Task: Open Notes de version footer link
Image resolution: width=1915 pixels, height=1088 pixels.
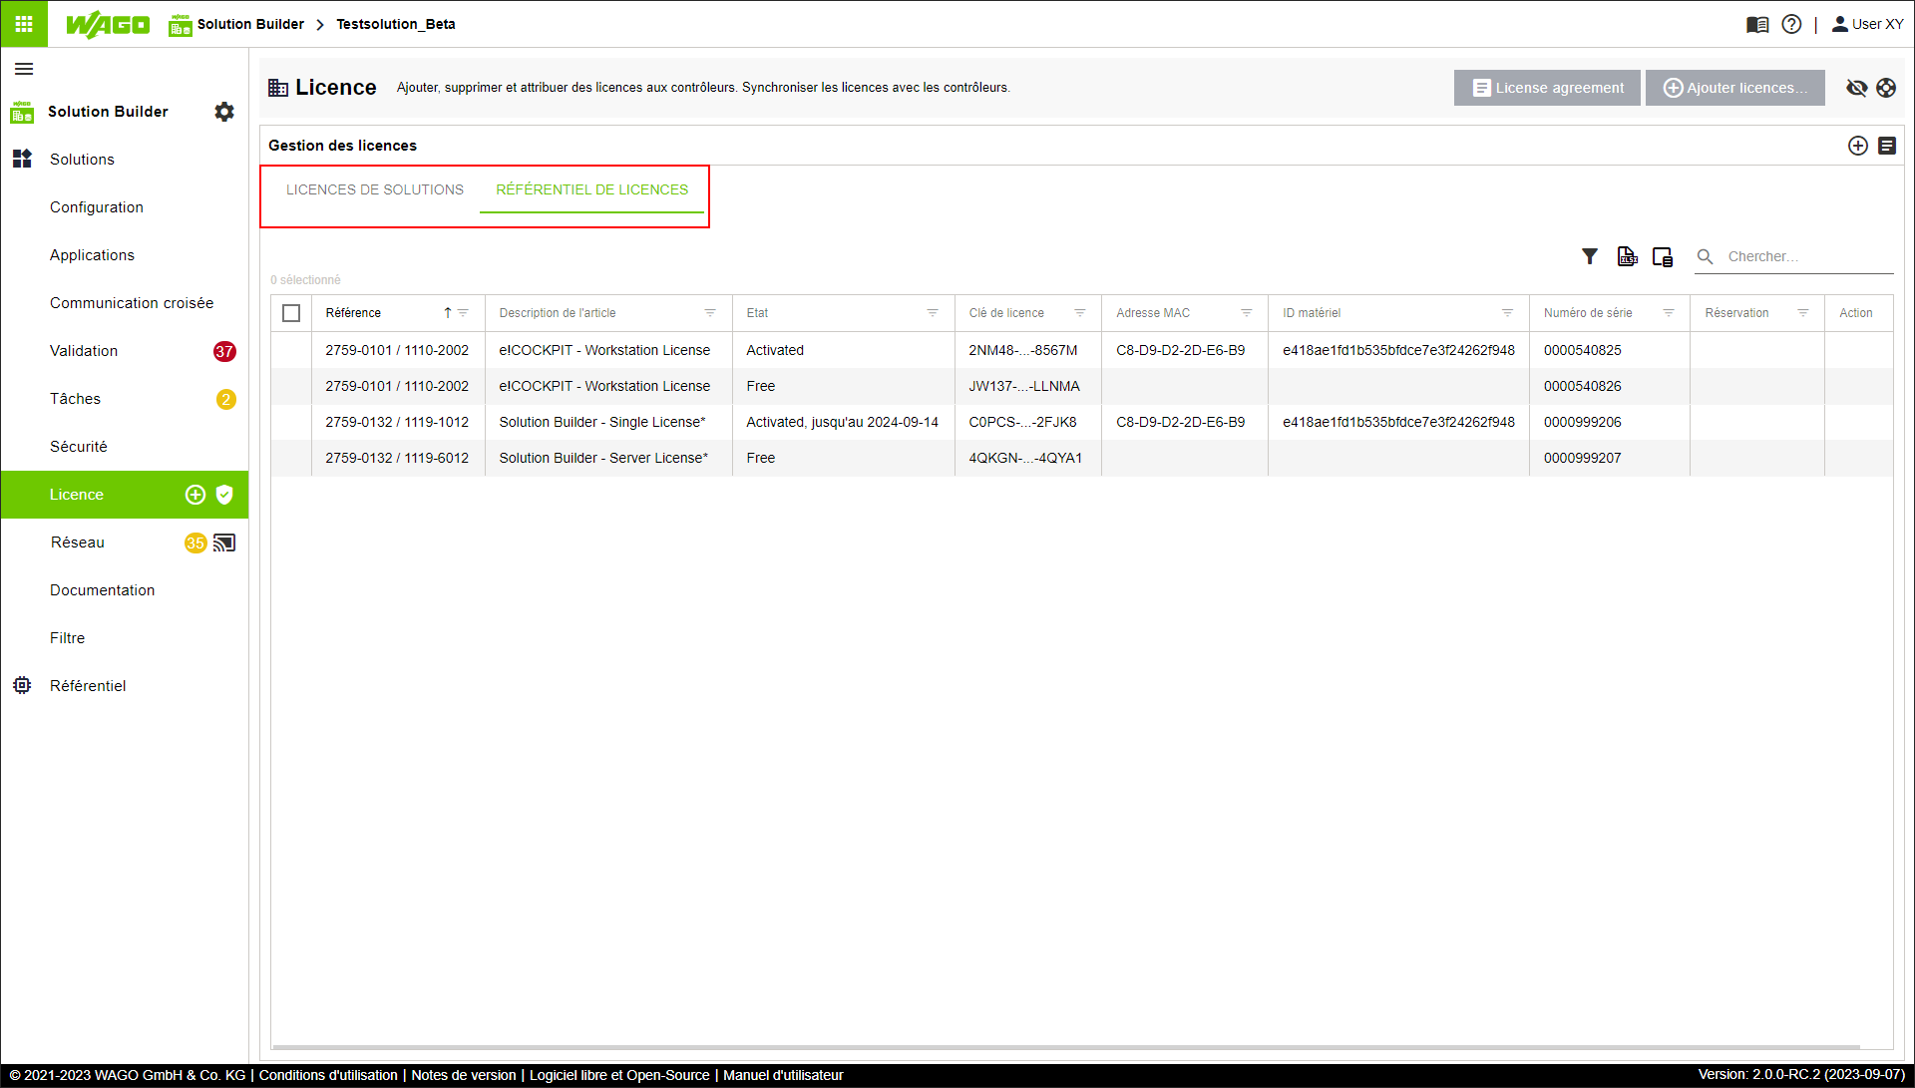Action: point(464,1075)
